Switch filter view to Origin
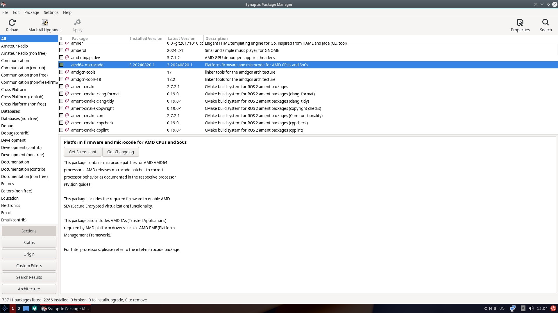Viewport: 558px width, 313px height. tap(29, 254)
